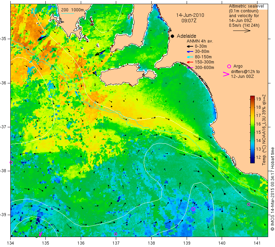Click the '200 1000m' depth contour label
The width and height of the screenshot is (275, 247).
click(73, 10)
